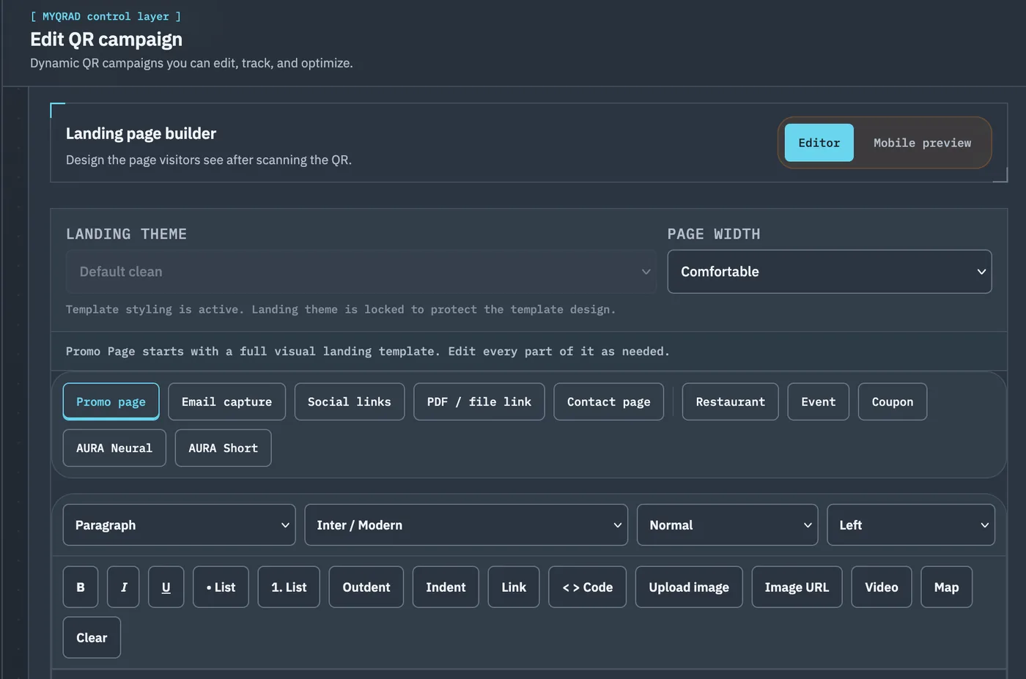The height and width of the screenshot is (679, 1026).
Task: Choose the PDF / file link template
Action: pos(479,401)
